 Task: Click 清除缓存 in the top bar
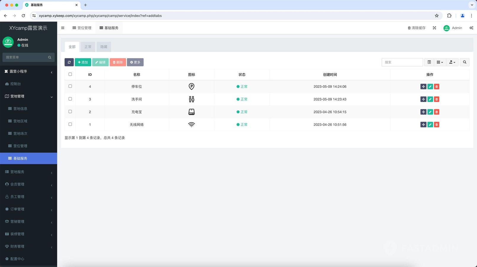(x=417, y=28)
